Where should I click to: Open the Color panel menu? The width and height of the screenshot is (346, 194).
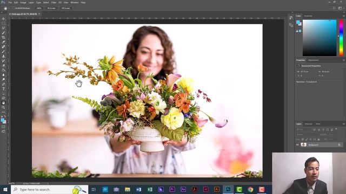344,16
